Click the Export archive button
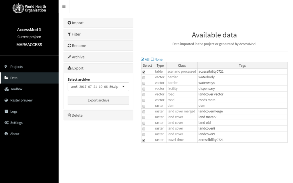293x183 pixels. (98, 100)
